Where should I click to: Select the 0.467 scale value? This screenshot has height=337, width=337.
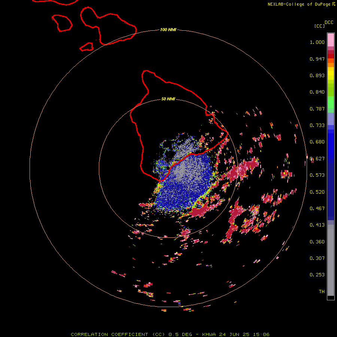coord(317,209)
